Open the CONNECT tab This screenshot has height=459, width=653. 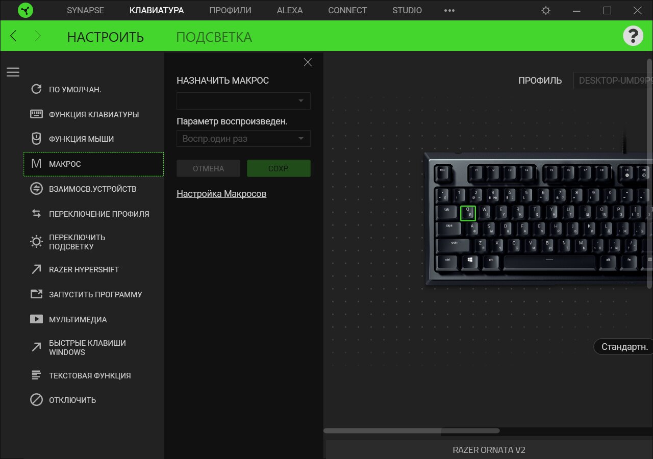tap(347, 10)
